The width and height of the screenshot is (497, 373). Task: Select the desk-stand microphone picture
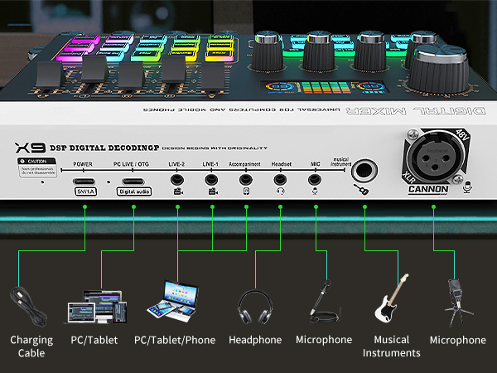324,302
